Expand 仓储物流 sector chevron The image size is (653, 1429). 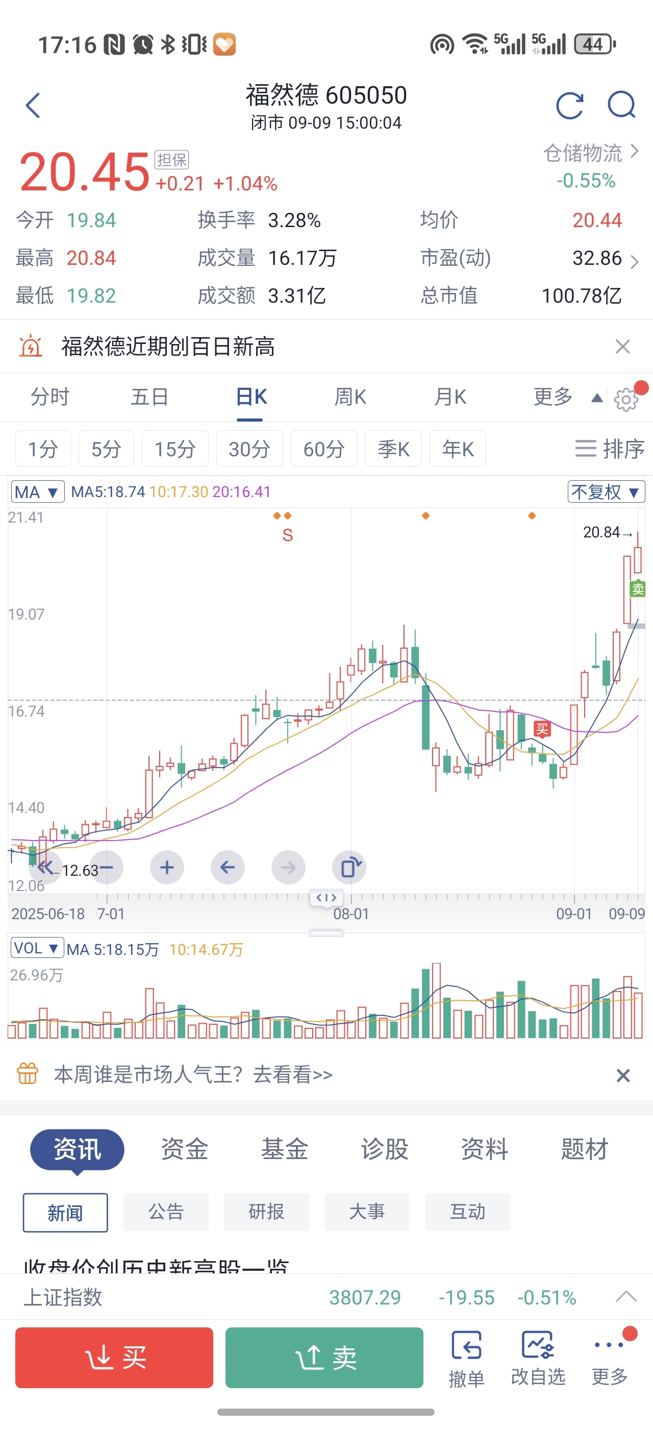[635, 151]
